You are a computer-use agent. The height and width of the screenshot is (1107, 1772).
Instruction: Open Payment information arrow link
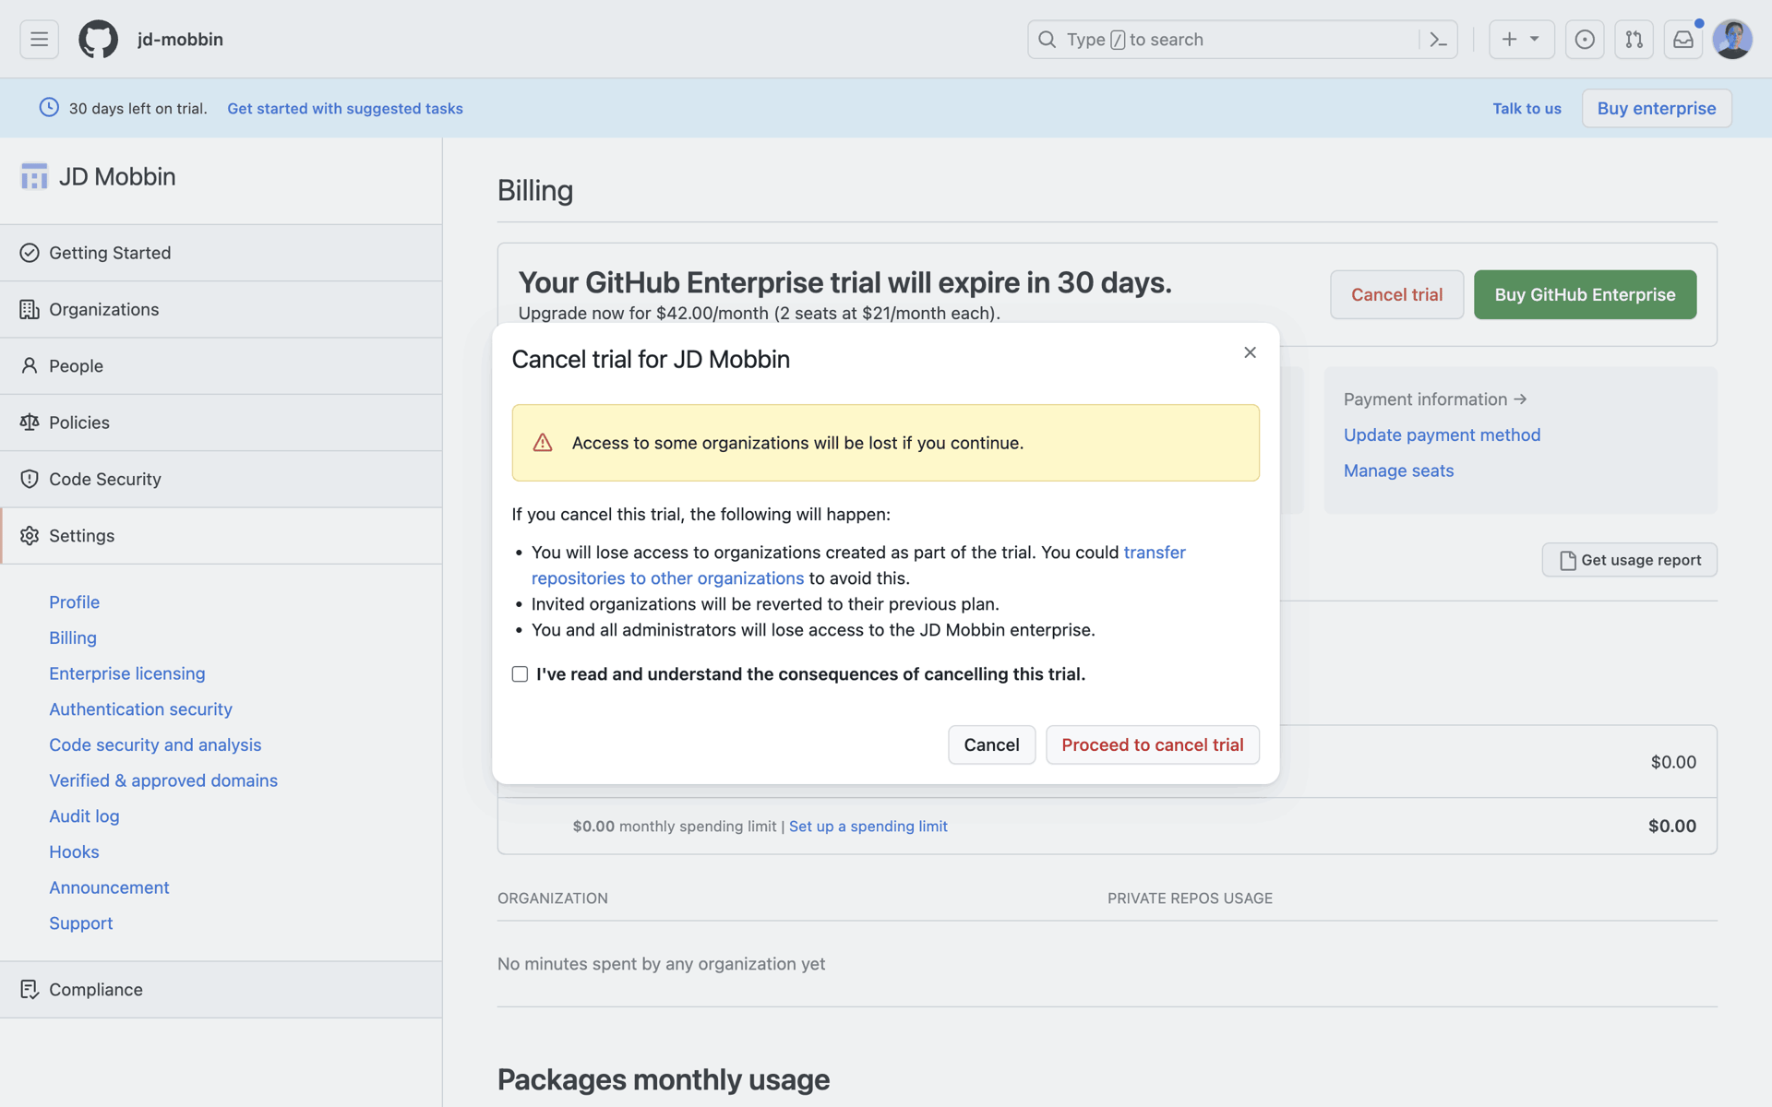click(x=1435, y=399)
